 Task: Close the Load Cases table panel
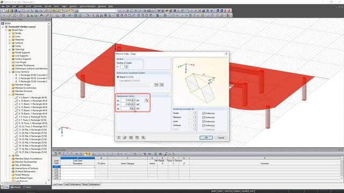(342, 150)
